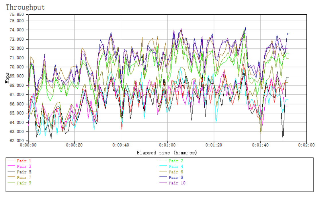Screen dimensions: 336x210
Task: Click the 0:01:20 time axis tick label
Action: 214,145
